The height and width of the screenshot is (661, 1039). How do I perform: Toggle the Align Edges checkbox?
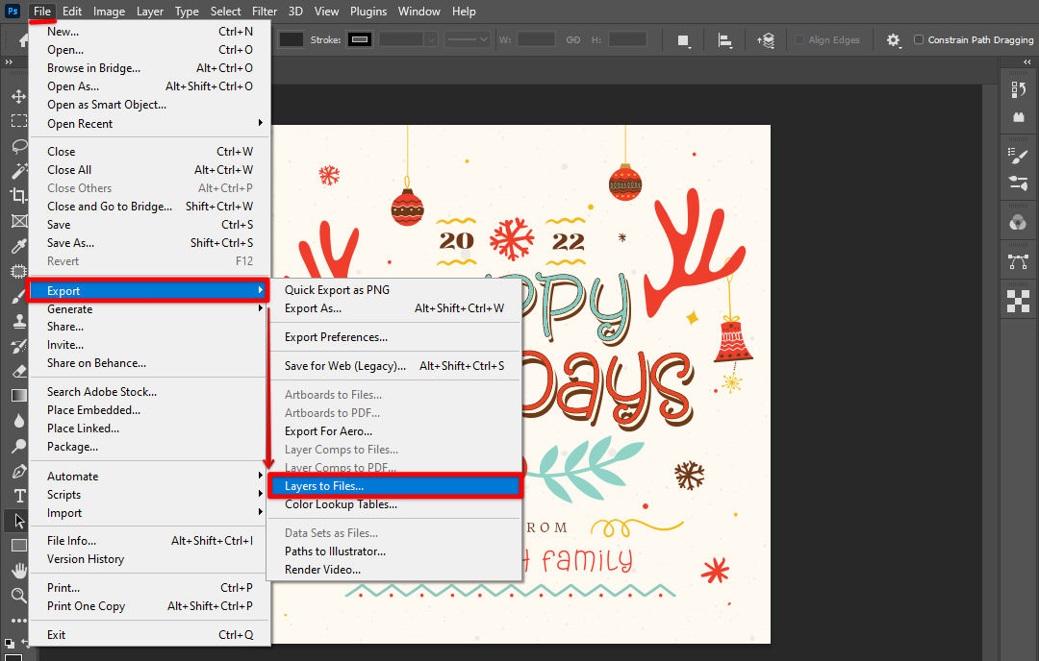point(799,40)
